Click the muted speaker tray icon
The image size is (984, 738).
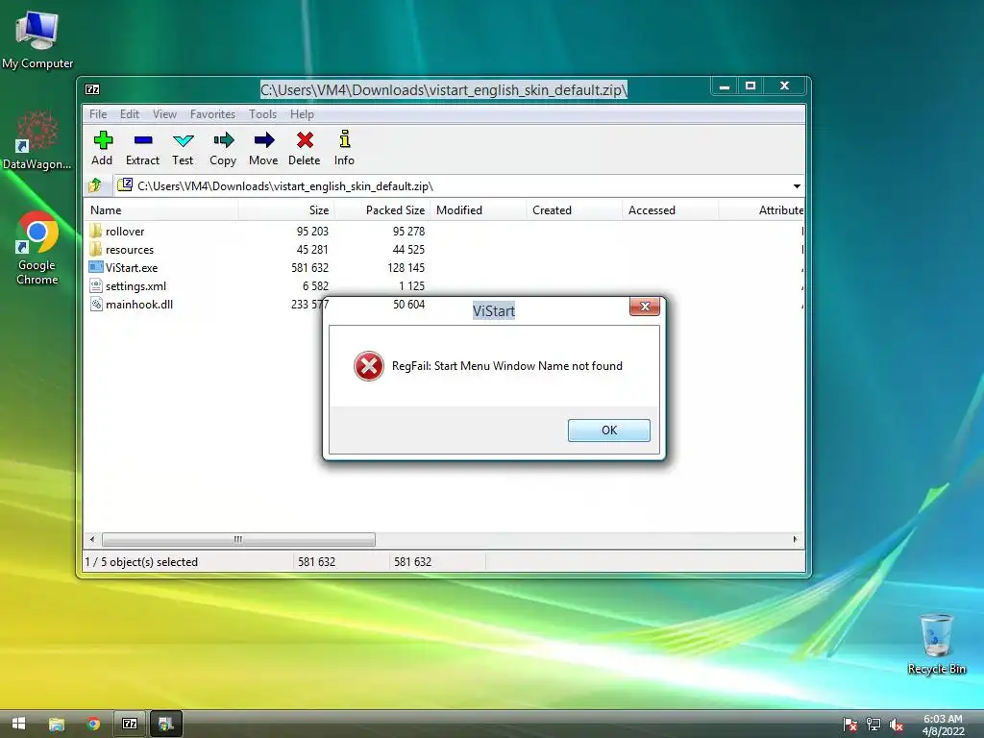coord(897,725)
